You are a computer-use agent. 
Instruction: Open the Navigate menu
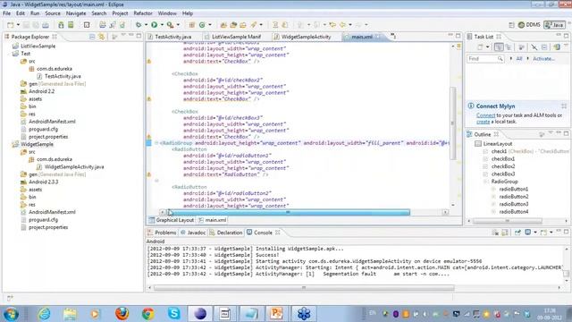(x=76, y=13)
